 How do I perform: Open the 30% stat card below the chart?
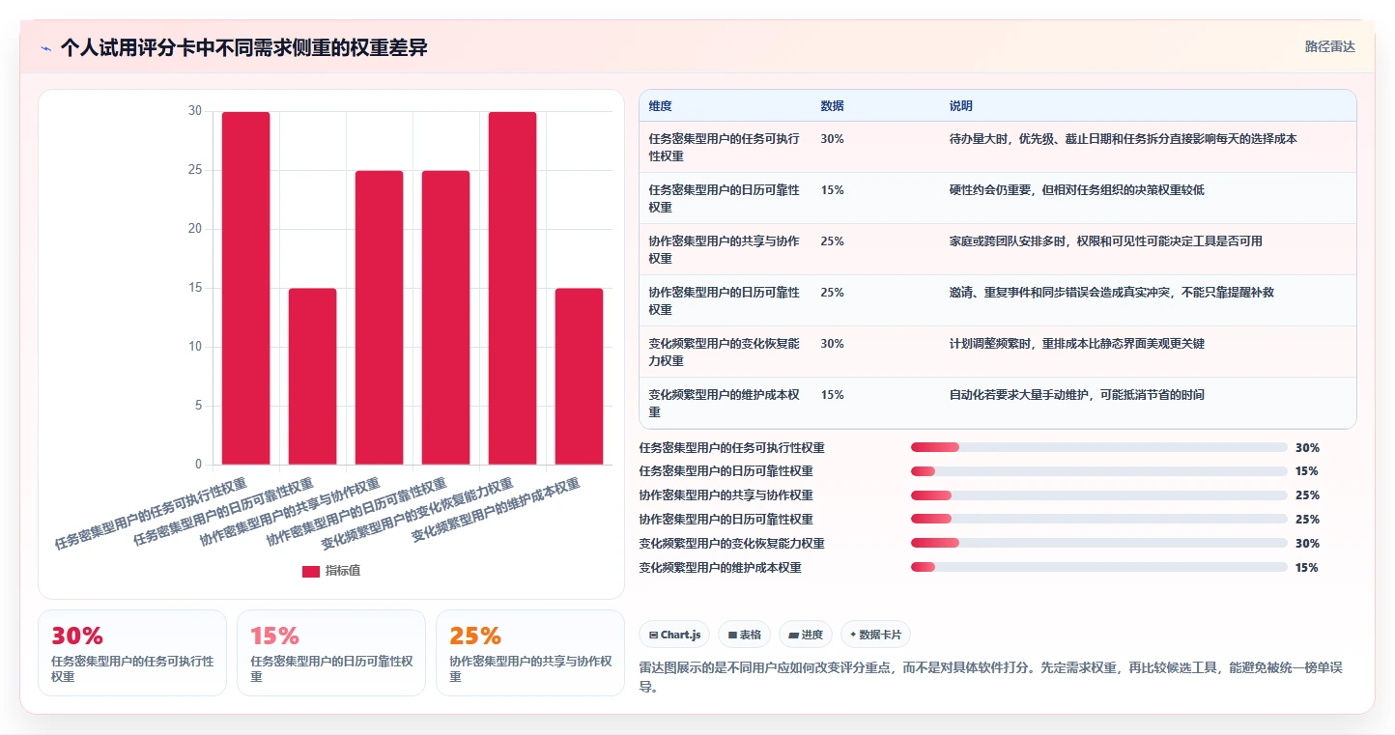coord(132,653)
